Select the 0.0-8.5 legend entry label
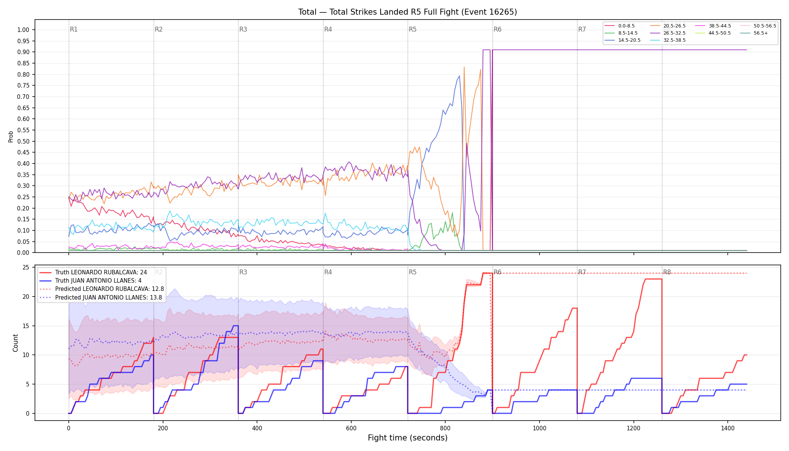 click(x=626, y=26)
